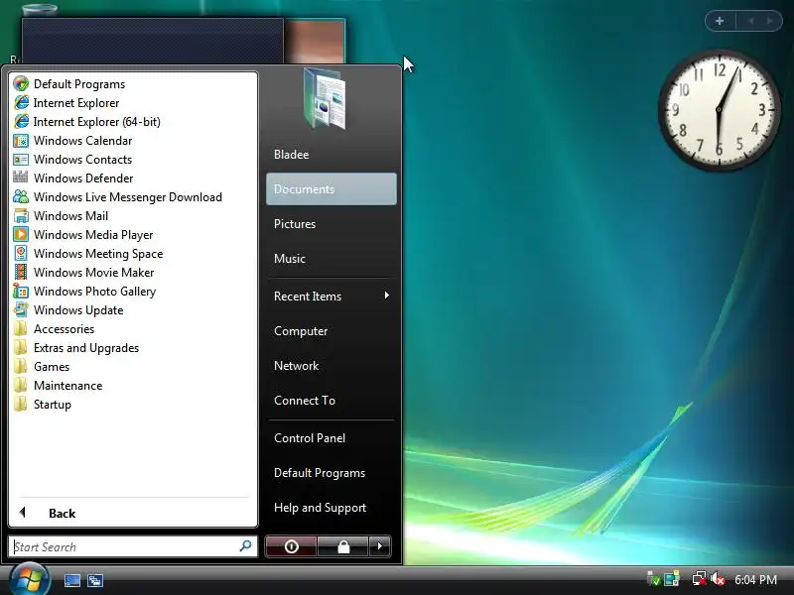The height and width of the screenshot is (595, 794).
Task: Lock the computer with lock button
Action: click(343, 546)
